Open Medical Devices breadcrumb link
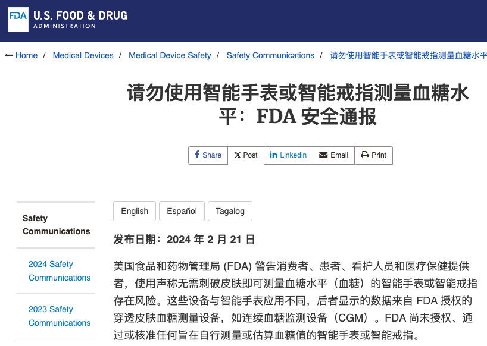Viewport: 487px width, 346px height. click(x=83, y=55)
